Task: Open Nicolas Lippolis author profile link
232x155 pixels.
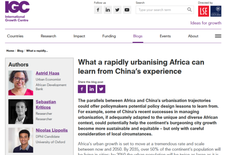Action: 52,130
